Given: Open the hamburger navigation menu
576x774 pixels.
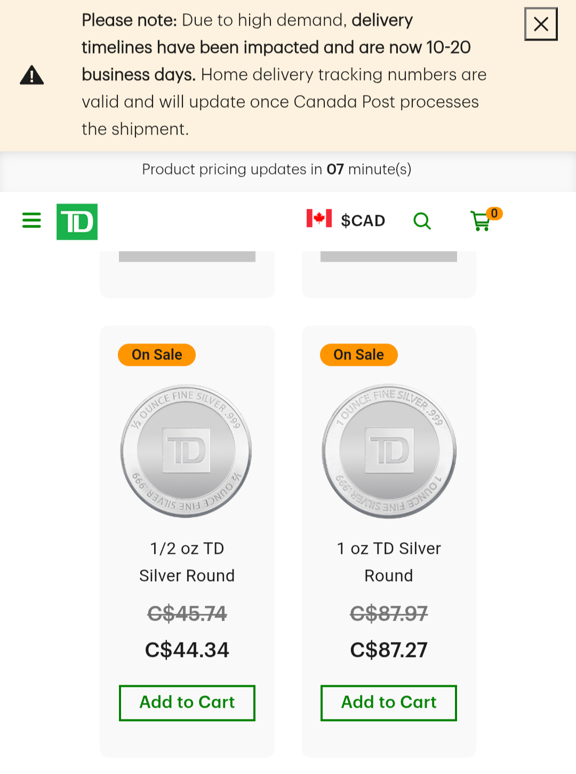Looking at the screenshot, I should point(31,220).
